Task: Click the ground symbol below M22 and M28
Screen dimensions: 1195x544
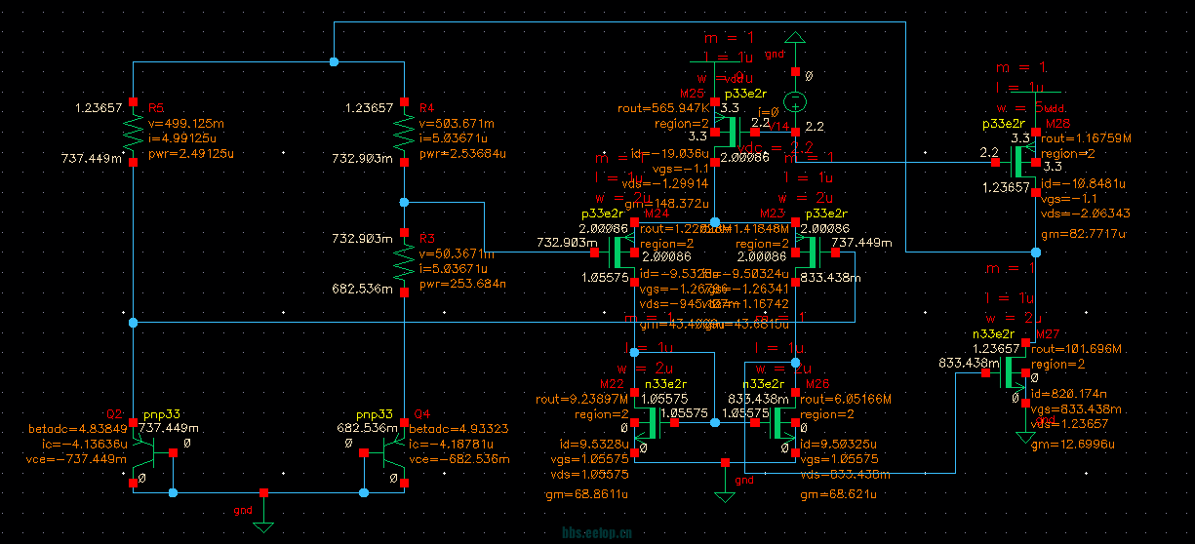Action: (x=724, y=495)
